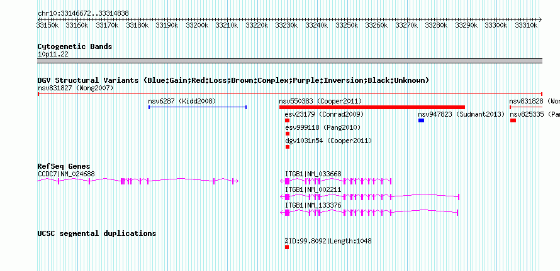Click the 33290k ruler tick label
This screenshot has width=560, height=271.
pyautogui.click(x=466, y=25)
